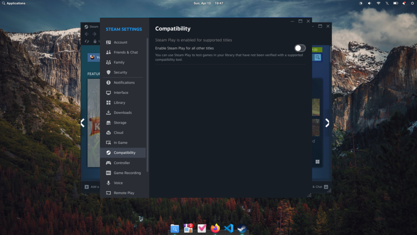Click the upper screenshot thumbnail in Steam store

316,107
